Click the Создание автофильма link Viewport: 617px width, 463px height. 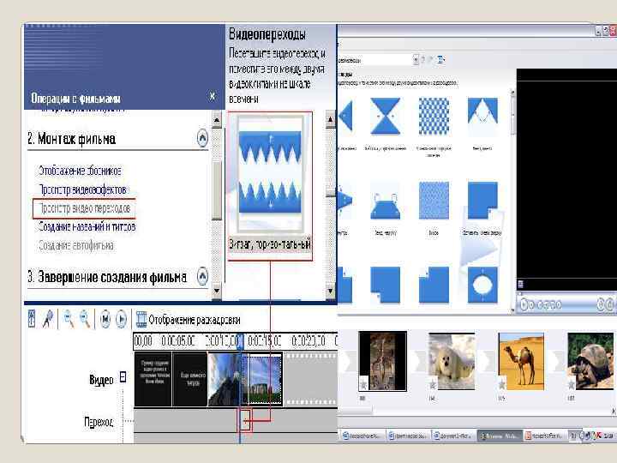click(76, 246)
